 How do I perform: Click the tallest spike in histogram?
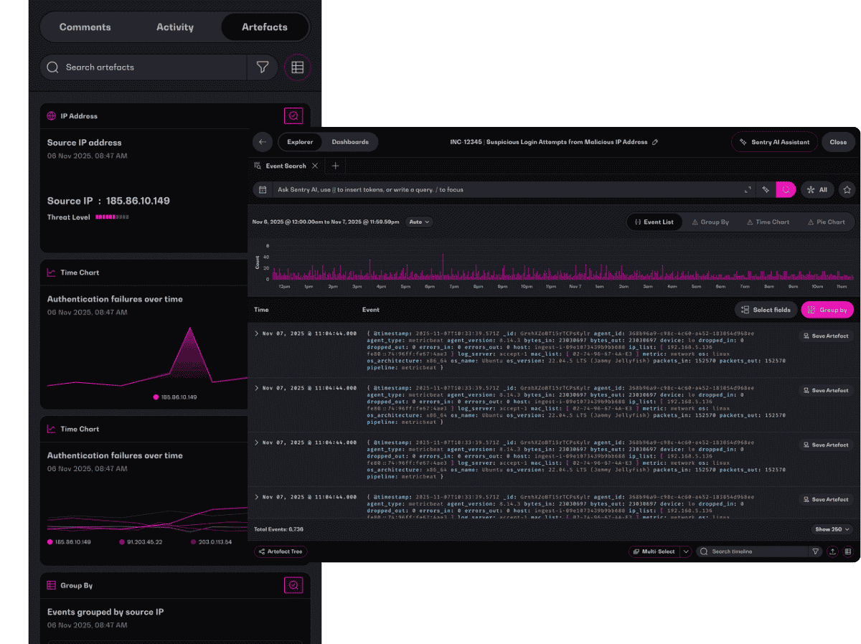coord(443,267)
